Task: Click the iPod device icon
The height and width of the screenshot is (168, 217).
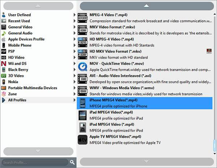Action: click(82, 128)
